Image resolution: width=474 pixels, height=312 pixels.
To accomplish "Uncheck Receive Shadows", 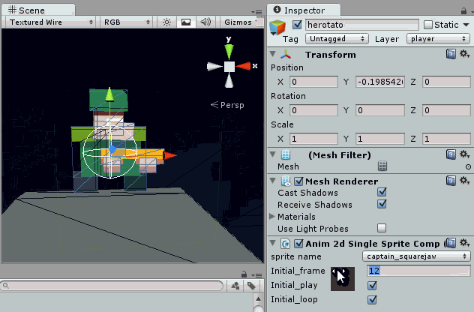I will [382, 204].
